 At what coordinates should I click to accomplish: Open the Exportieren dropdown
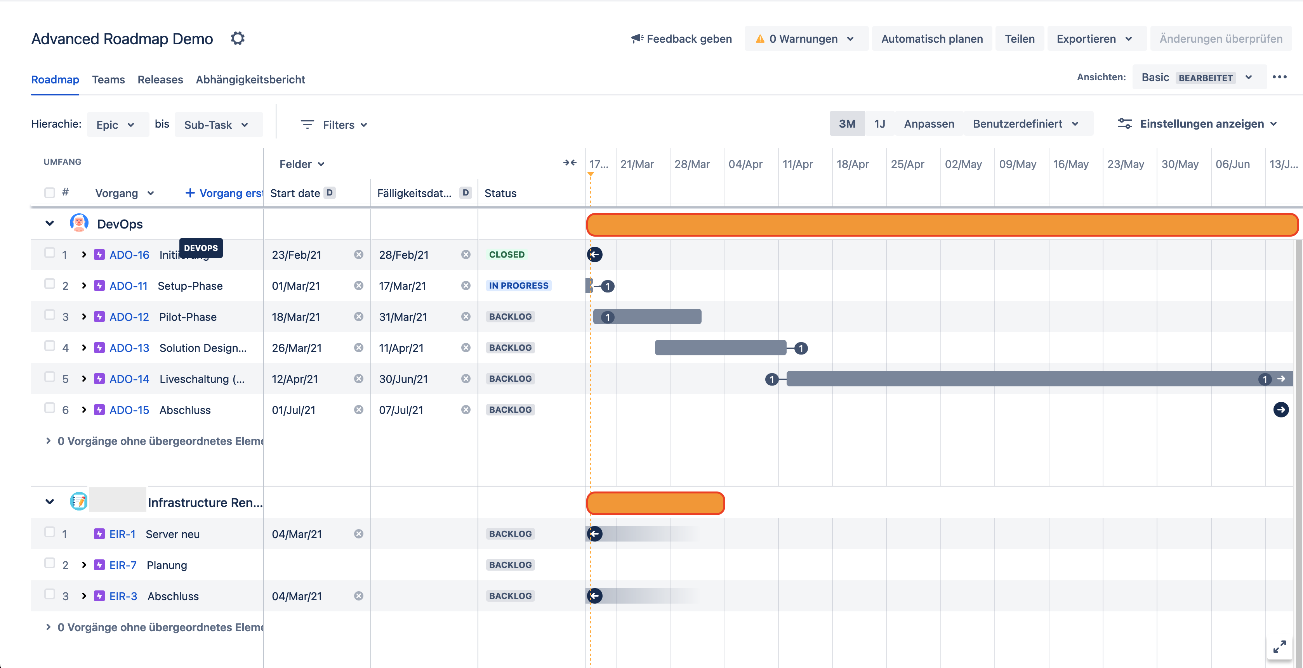[1096, 38]
